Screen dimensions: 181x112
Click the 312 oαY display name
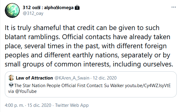click(48, 8)
